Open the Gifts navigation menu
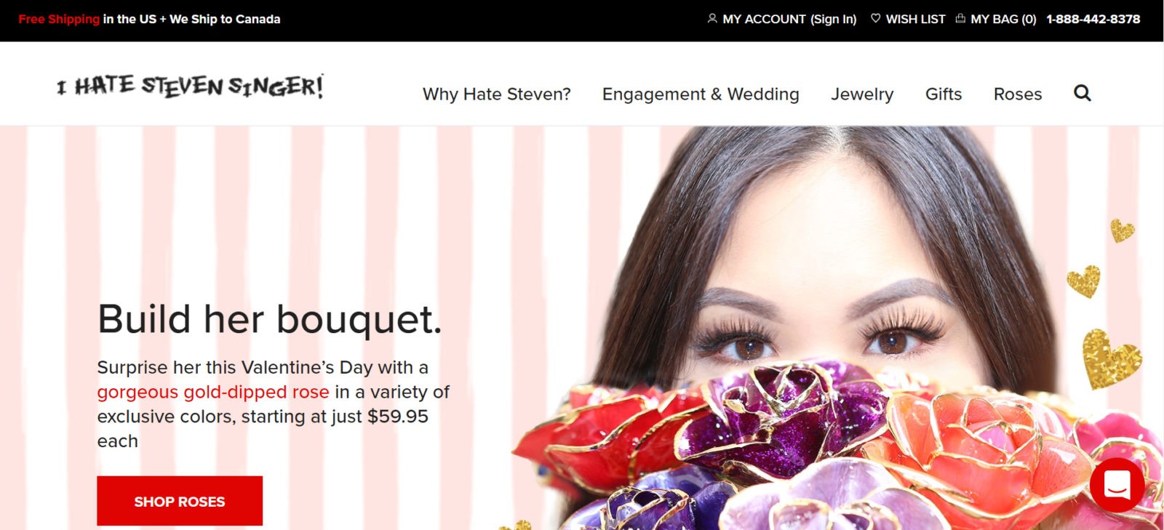Viewport: 1164px width, 530px height. click(x=944, y=95)
